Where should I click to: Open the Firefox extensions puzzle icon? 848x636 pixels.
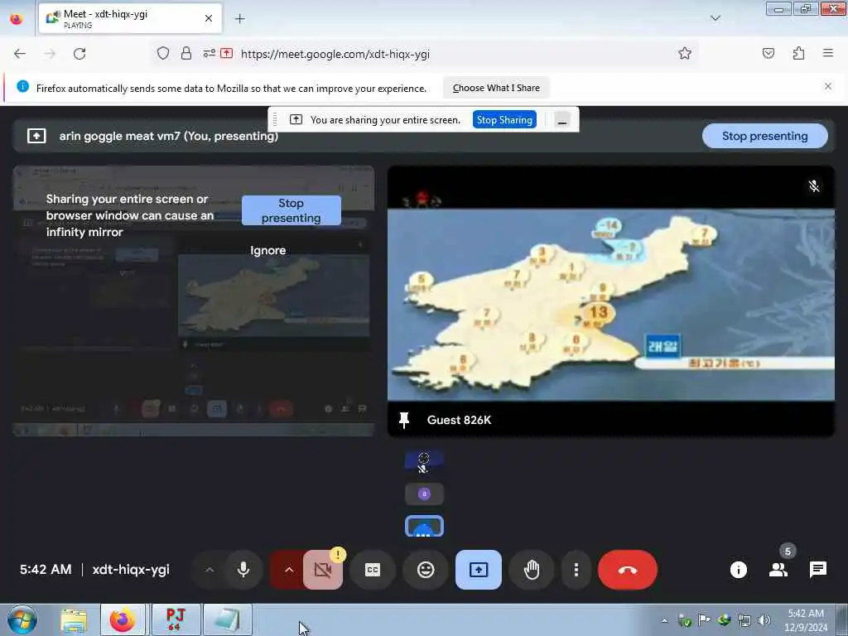(798, 53)
